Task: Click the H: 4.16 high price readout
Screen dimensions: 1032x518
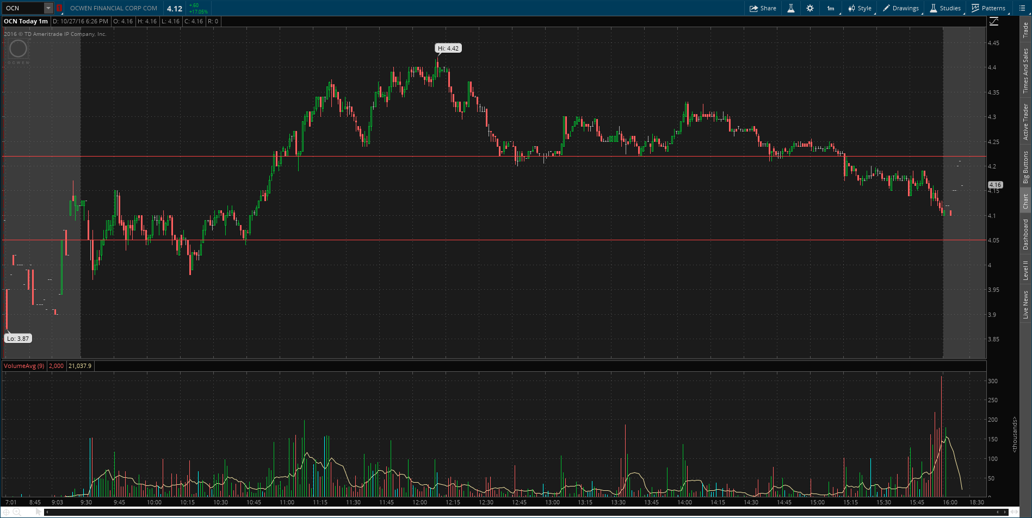Action: pyautogui.click(x=147, y=21)
